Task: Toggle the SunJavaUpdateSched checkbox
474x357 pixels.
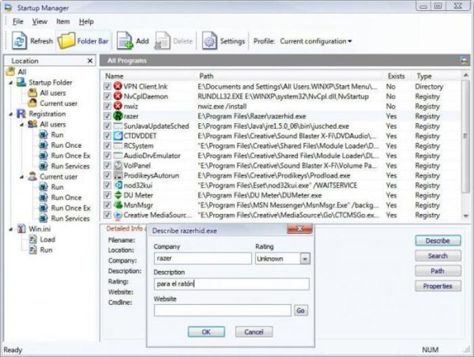Action: point(107,126)
